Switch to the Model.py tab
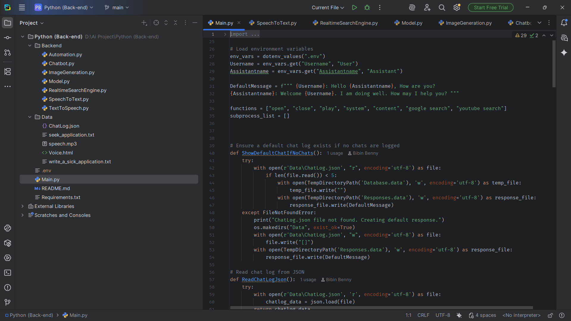The height and width of the screenshot is (321, 571). coord(409,23)
